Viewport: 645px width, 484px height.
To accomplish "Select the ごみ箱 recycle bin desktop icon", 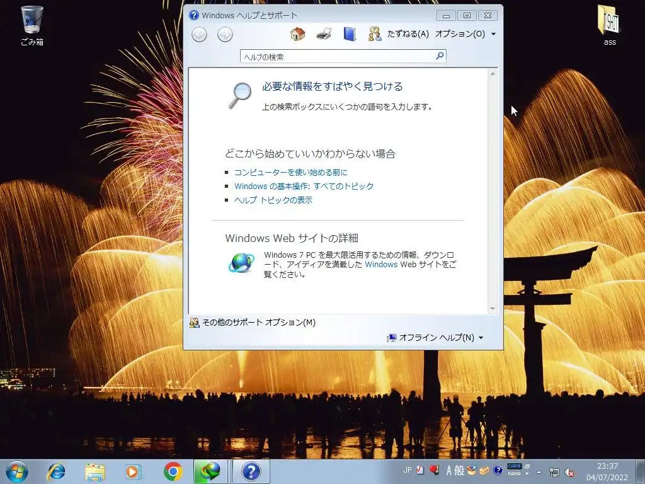I will (x=32, y=25).
